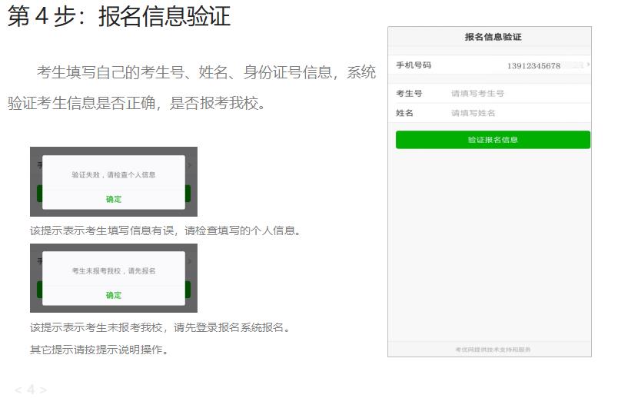Click the 验证失败，请检查个人信息 message text

(x=113, y=175)
